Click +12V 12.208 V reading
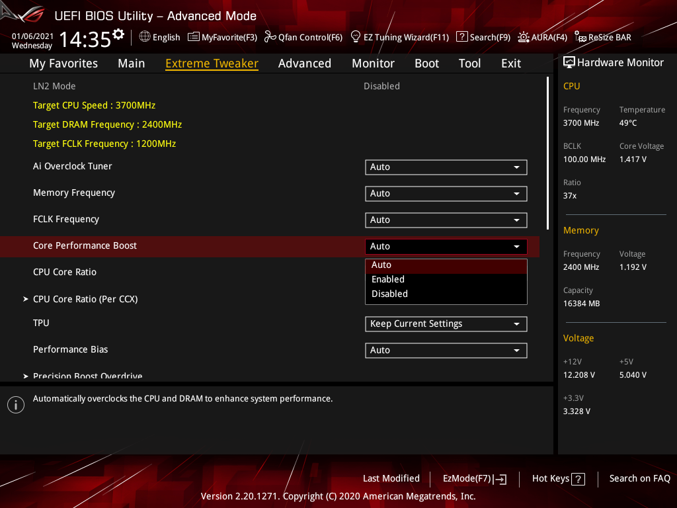 [579, 375]
